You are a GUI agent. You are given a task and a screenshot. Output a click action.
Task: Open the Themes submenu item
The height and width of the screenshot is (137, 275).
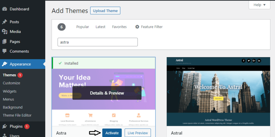[x=9, y=75]
